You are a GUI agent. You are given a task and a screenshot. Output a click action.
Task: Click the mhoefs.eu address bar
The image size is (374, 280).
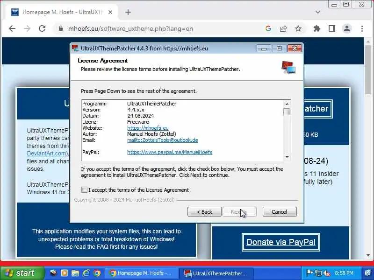click(130, 29)
